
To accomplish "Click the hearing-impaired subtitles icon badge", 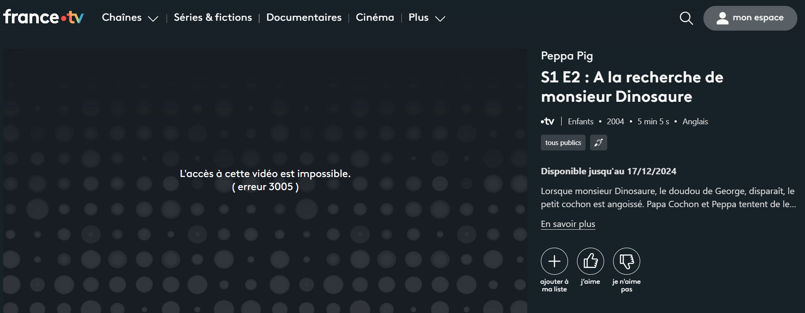I will (x=599, y=143).
